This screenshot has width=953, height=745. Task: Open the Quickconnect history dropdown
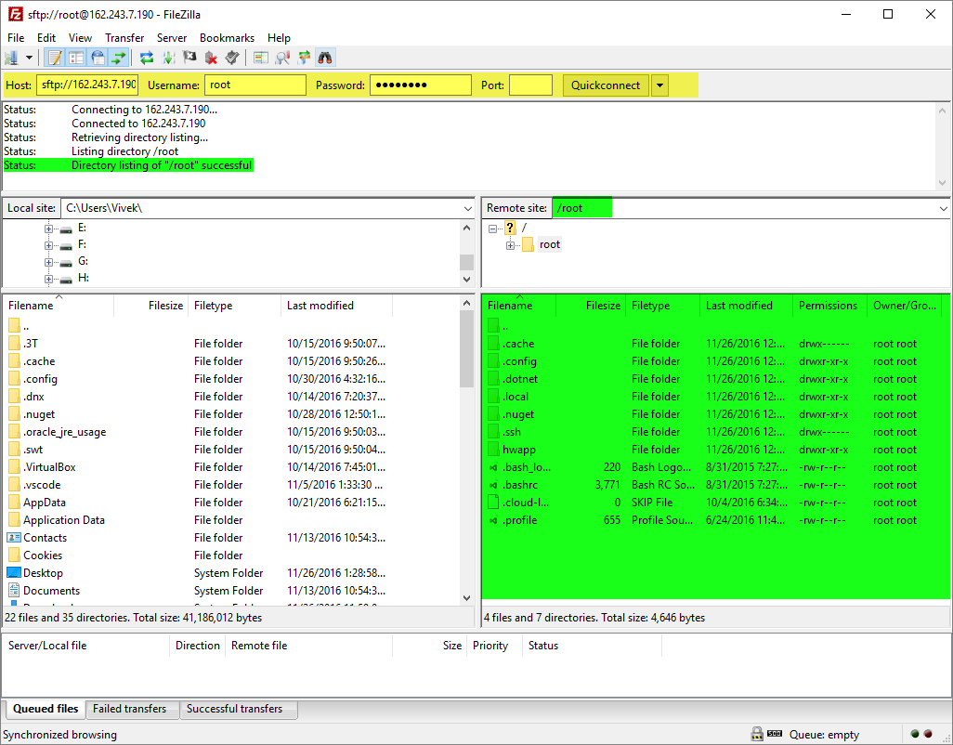coord(659,85)
